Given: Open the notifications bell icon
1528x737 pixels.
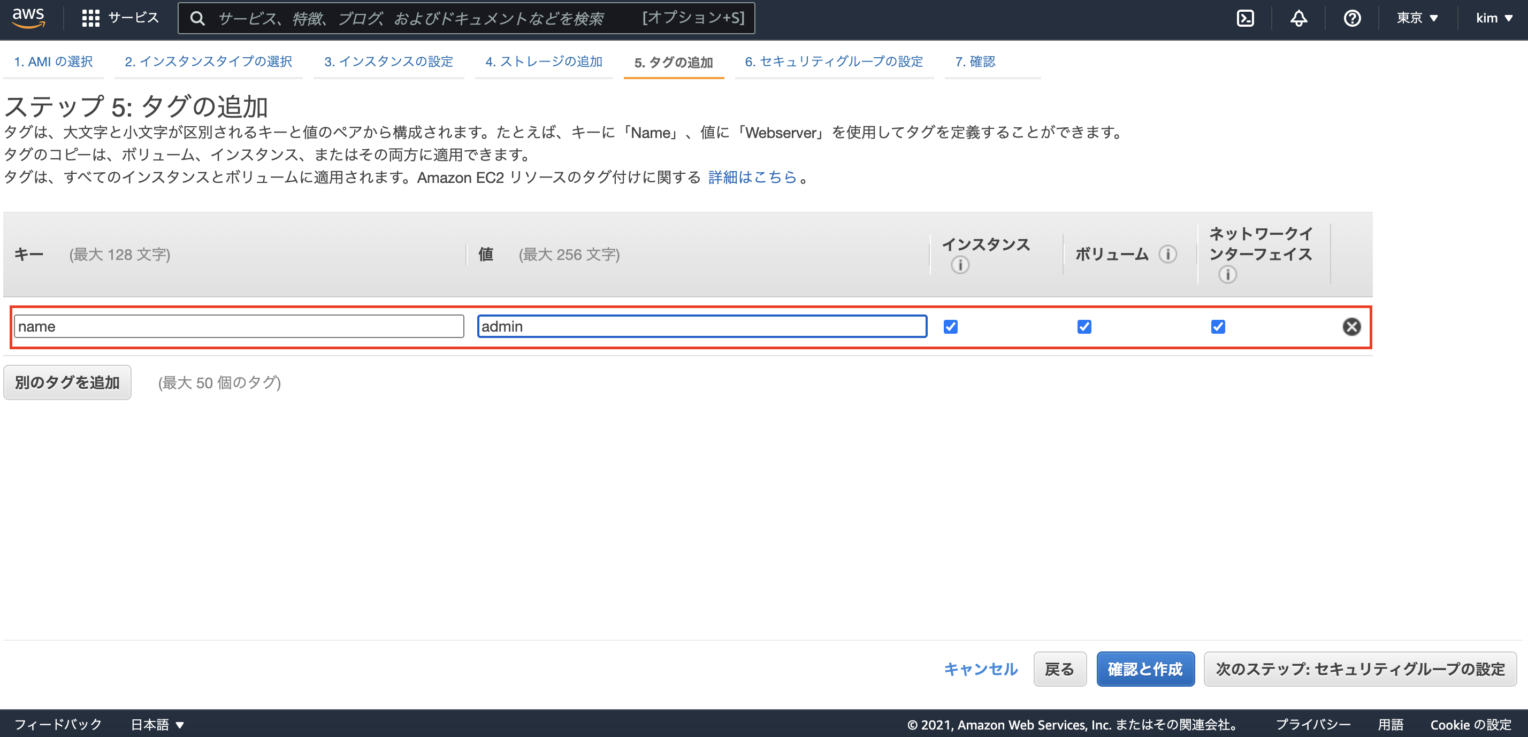Looking at the screenshot, I should tap(1298, 18).
